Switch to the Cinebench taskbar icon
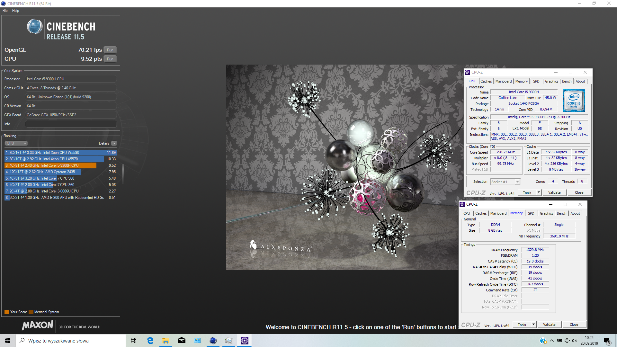 [x=213, y=341]
